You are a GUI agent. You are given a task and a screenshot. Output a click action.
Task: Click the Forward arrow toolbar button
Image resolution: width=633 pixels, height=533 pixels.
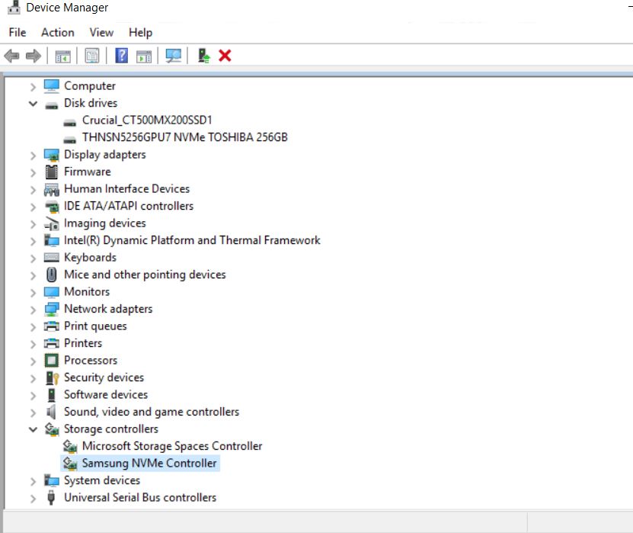pos(33,56)
